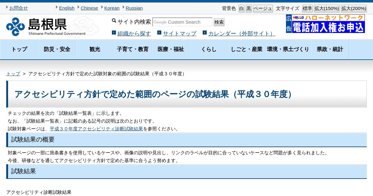Open the 防災・安全 navigation tab
Screen dimensions: 373x196
[57, 49]
